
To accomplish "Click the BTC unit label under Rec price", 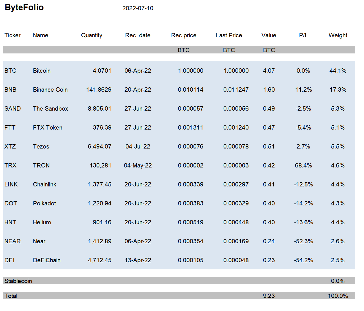I will (184, 50).
